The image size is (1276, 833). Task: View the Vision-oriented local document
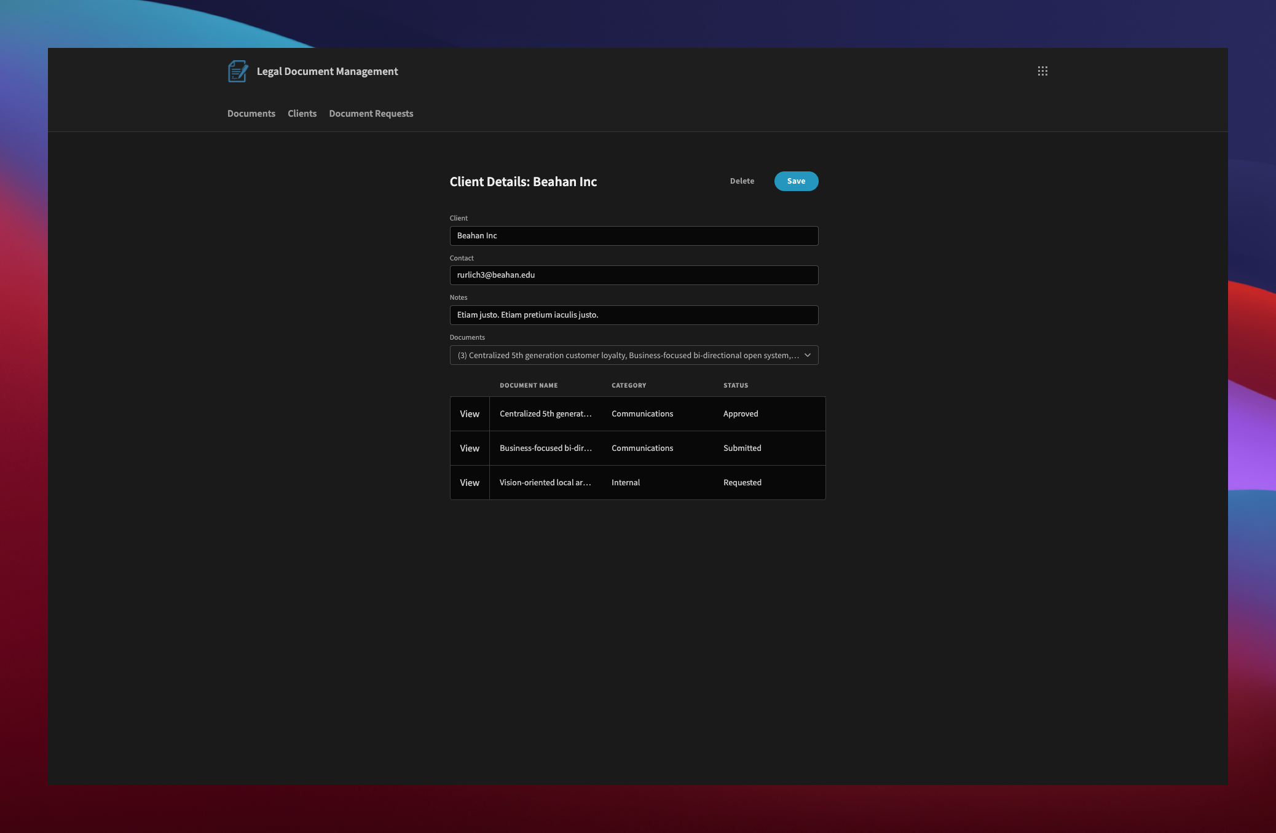pos(469,482)
